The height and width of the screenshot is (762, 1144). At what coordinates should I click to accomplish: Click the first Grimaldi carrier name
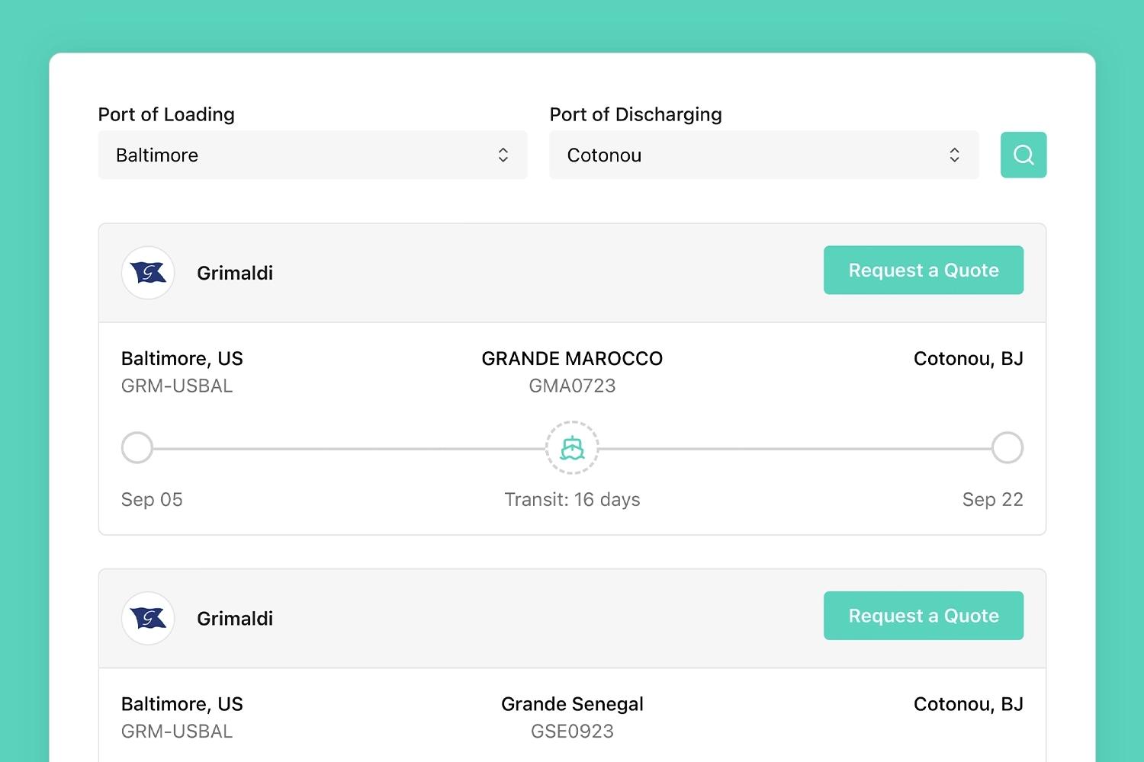pyautogui.click(x=235, y=273)
